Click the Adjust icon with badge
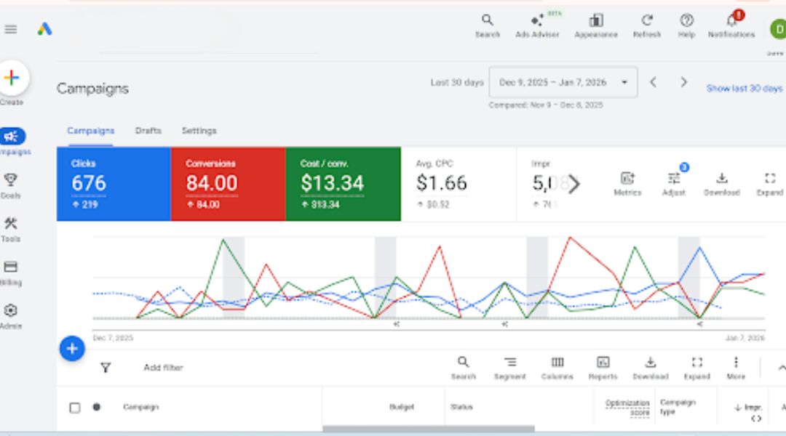The image size is (786, 436). tap(673, 178)
